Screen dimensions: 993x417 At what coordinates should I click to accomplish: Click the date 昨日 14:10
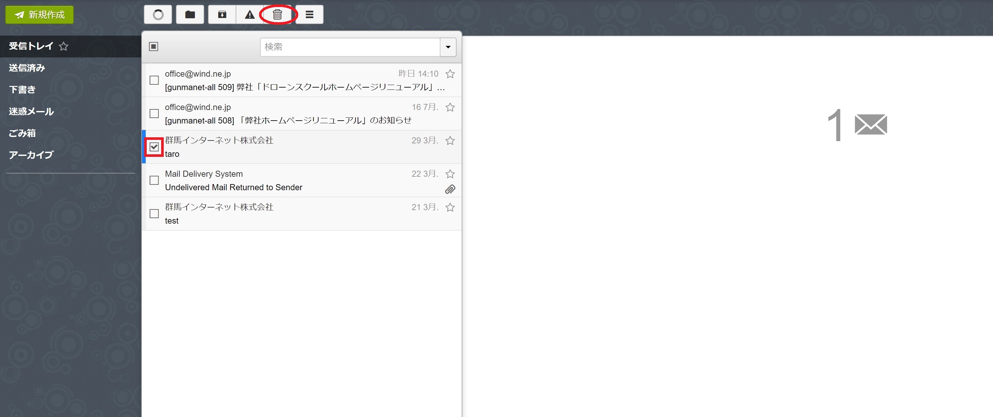(x=418, y=73)
